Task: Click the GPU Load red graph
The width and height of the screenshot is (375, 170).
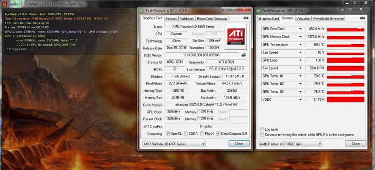Action: 345,60
